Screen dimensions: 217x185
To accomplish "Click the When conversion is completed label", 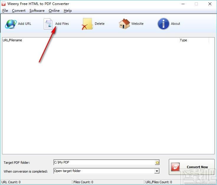I will click(26, 171).
